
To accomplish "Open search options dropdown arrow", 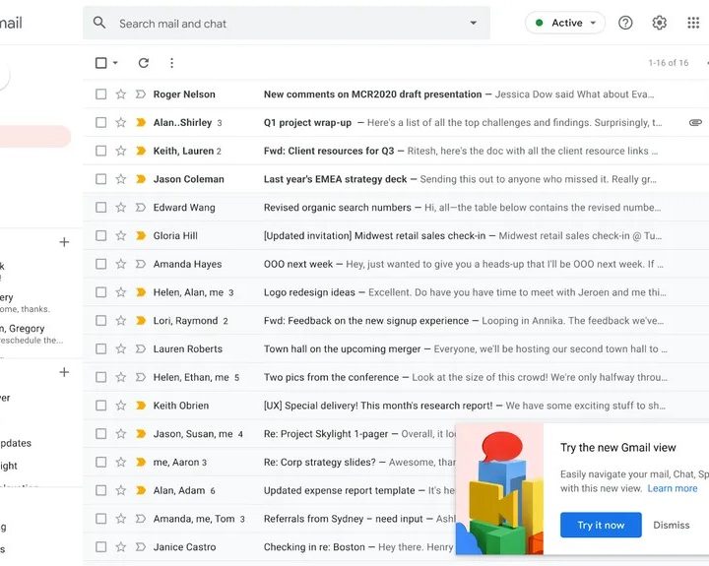I will click(474, 23).
